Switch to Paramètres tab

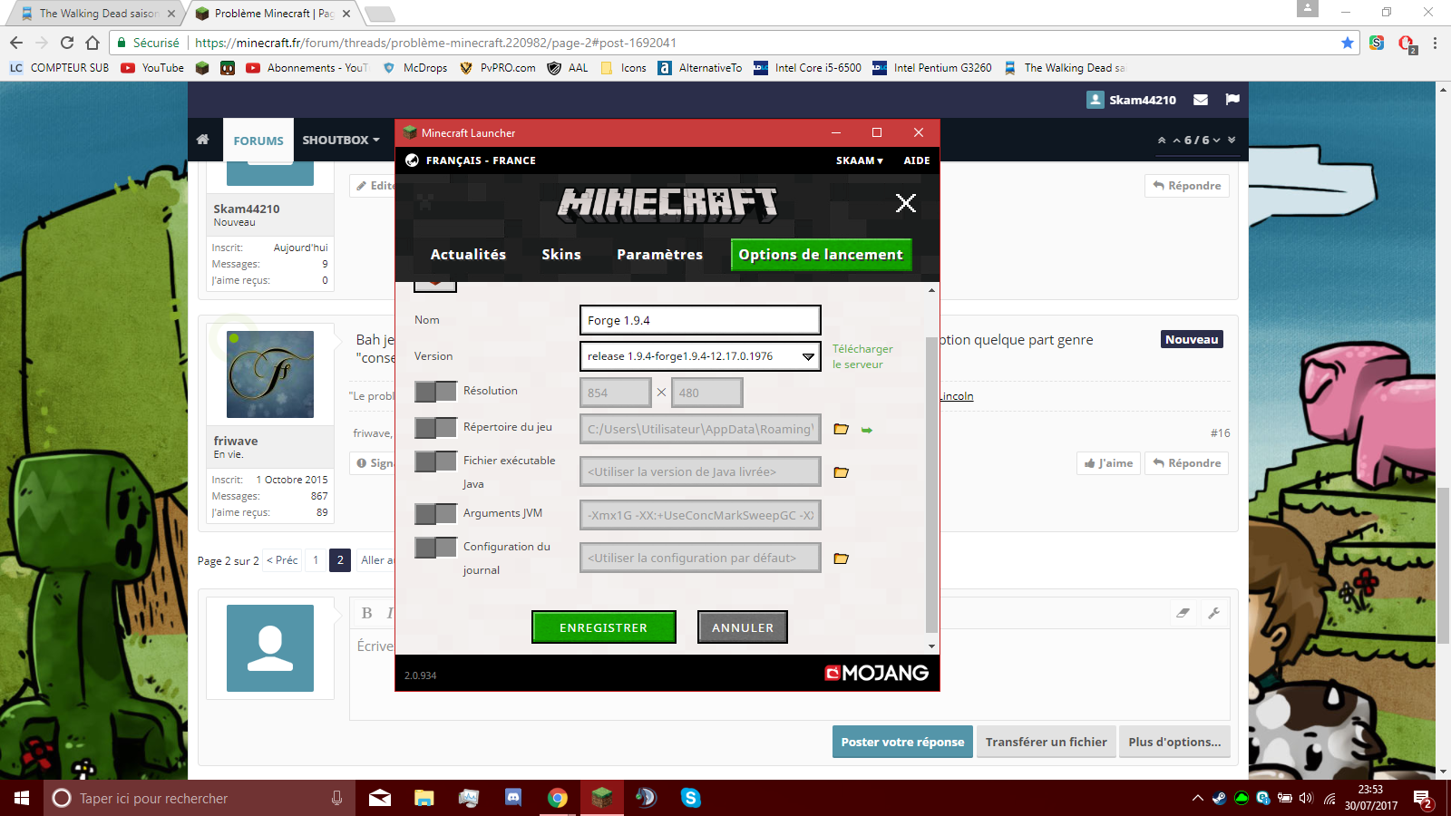[x=659, y=255]
